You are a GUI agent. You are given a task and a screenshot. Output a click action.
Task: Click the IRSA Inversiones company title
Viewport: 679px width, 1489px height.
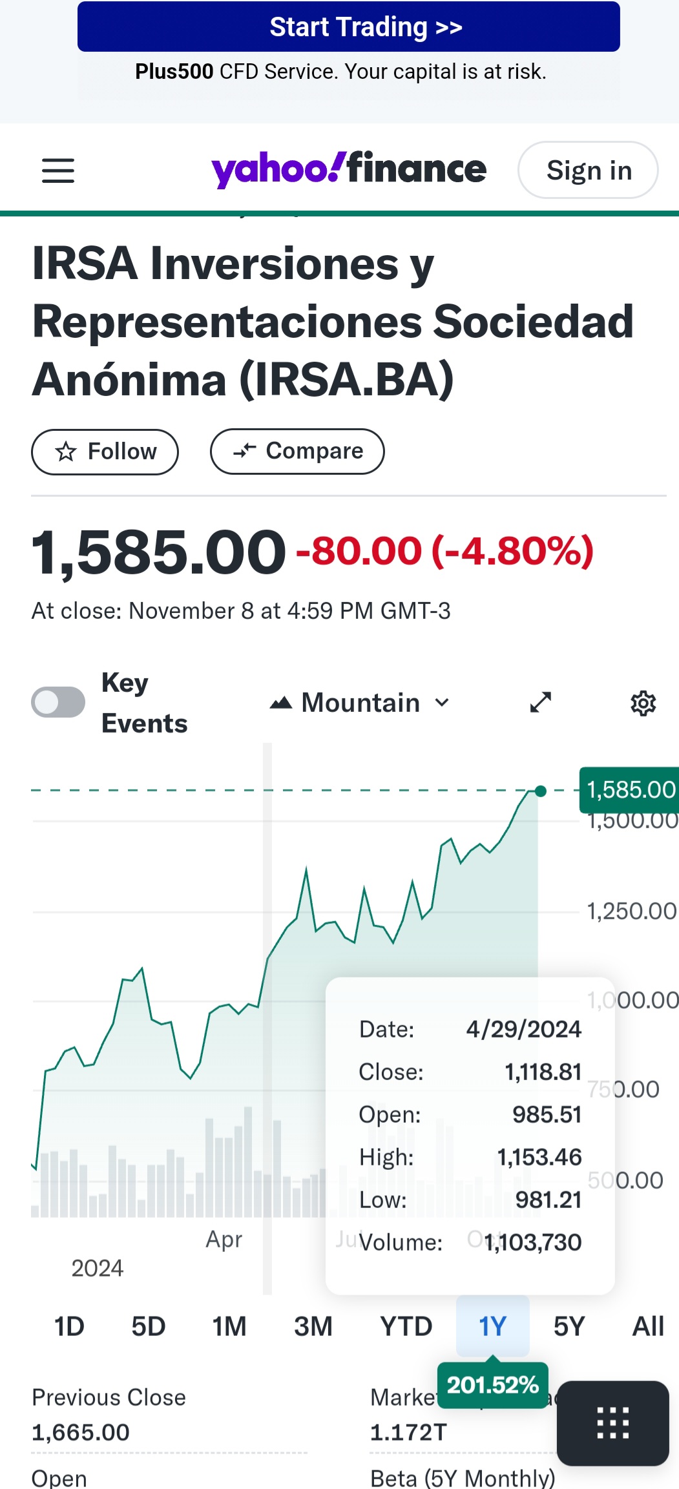[x=333, y=321]
